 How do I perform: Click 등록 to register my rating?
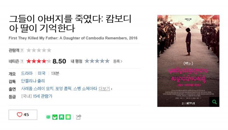pyautogui.click(x=118, y=61)
